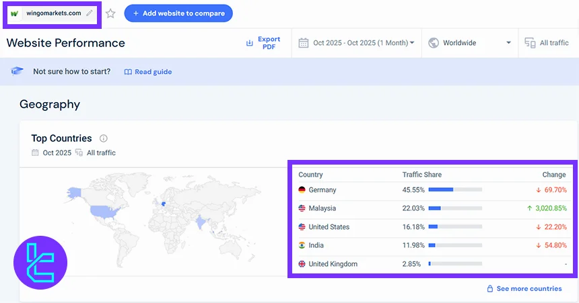Click the Change column header
The image size is (579, 303).
[554, 175]
